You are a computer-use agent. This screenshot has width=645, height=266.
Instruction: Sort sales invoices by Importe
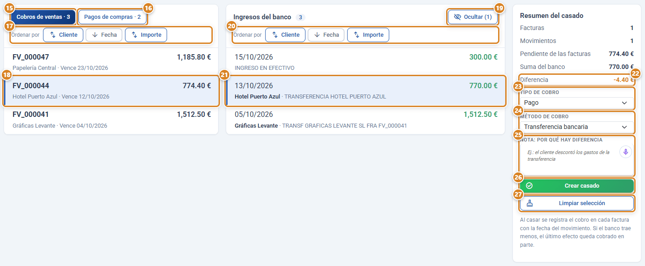click(x=146, y=35)
